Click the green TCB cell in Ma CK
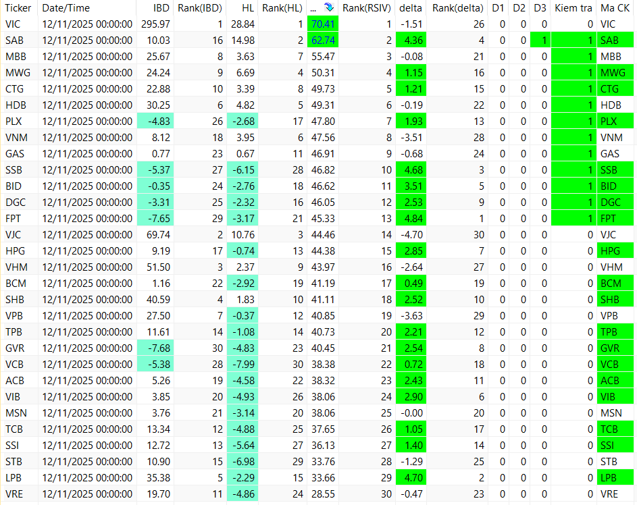This screenshot has height=505, width=637. [615, 429]
